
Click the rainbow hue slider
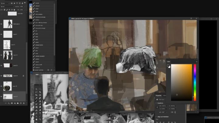pyautogui.click(x=195, y=82)
